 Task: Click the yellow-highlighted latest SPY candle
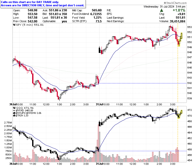(181, 36)
